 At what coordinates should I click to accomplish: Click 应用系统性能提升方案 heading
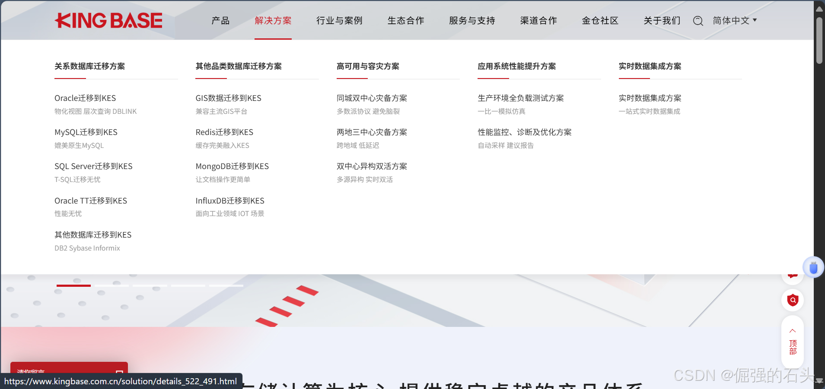[517, 66]
